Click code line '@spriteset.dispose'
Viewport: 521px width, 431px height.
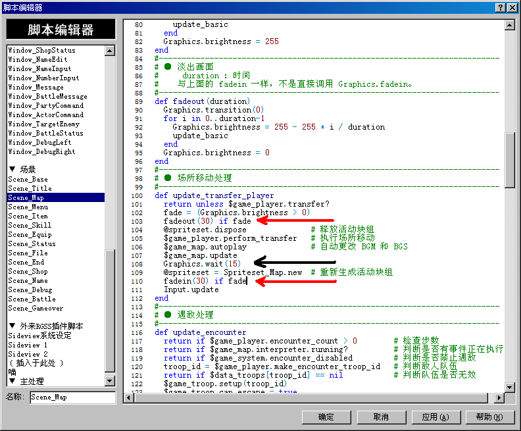[205, 230]
